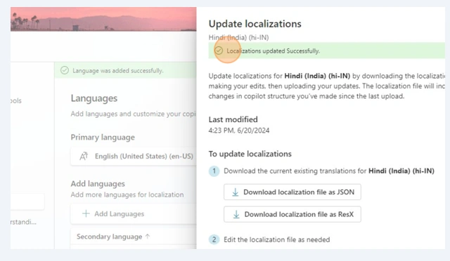Click 'Language was added successfully.' notification text
This screenshot has height=261, width=450.
coord(118,70)
